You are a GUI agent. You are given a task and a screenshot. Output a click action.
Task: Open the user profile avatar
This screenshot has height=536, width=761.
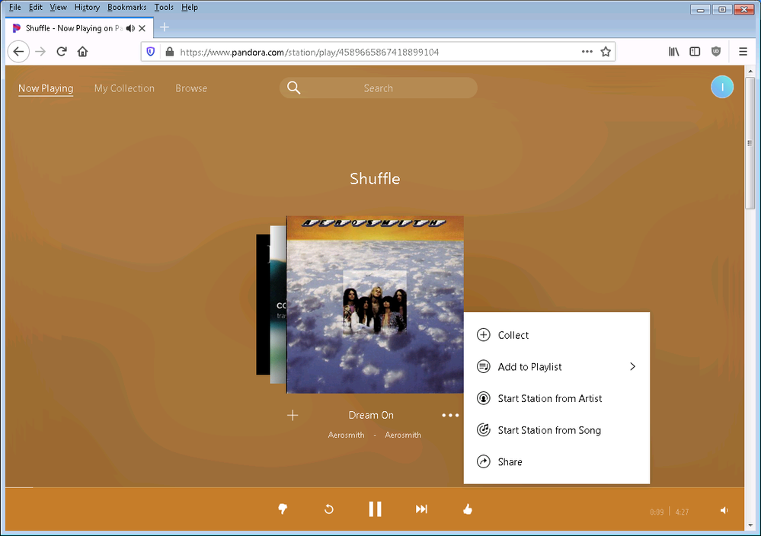point(721,88)
